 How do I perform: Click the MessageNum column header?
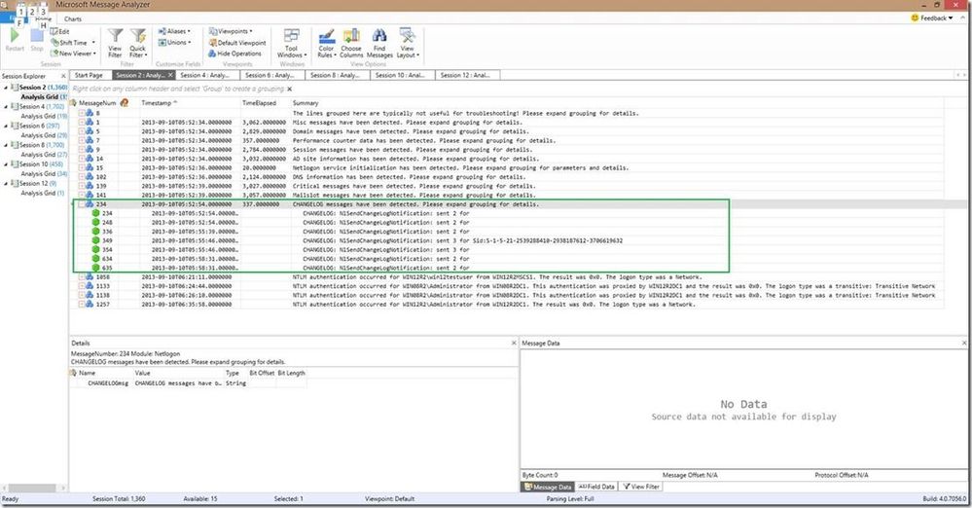(x=96, y=103)
